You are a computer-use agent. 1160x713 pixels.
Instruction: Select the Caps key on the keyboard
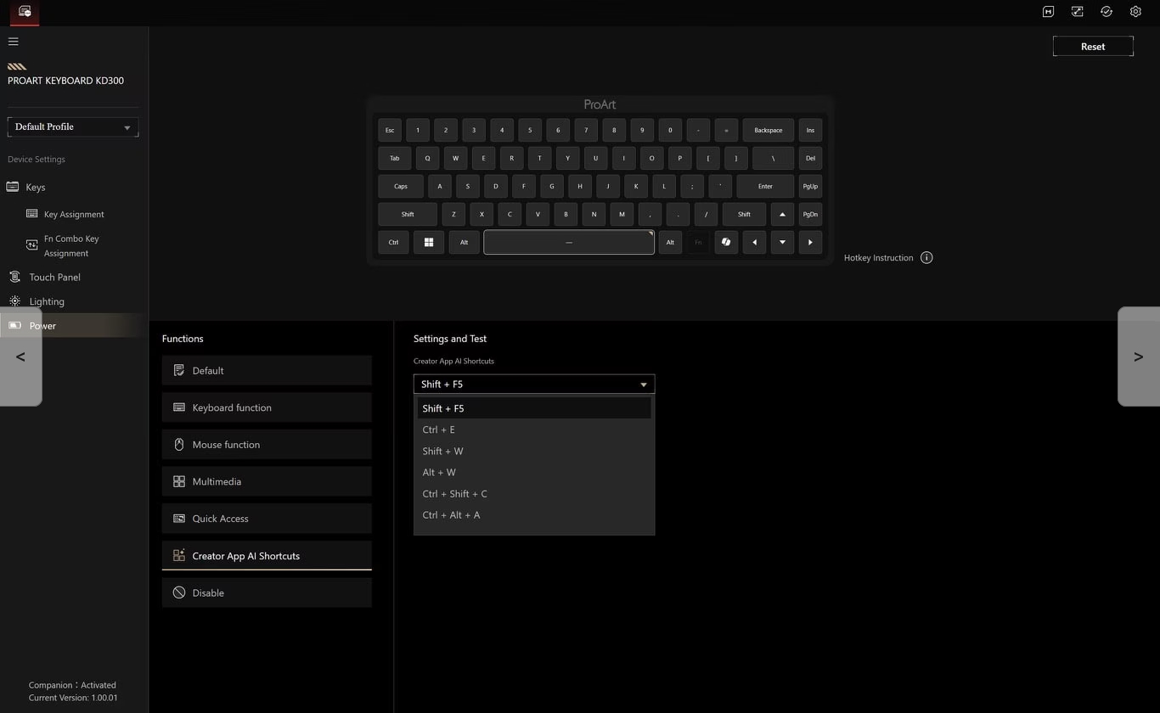(401, 187)
